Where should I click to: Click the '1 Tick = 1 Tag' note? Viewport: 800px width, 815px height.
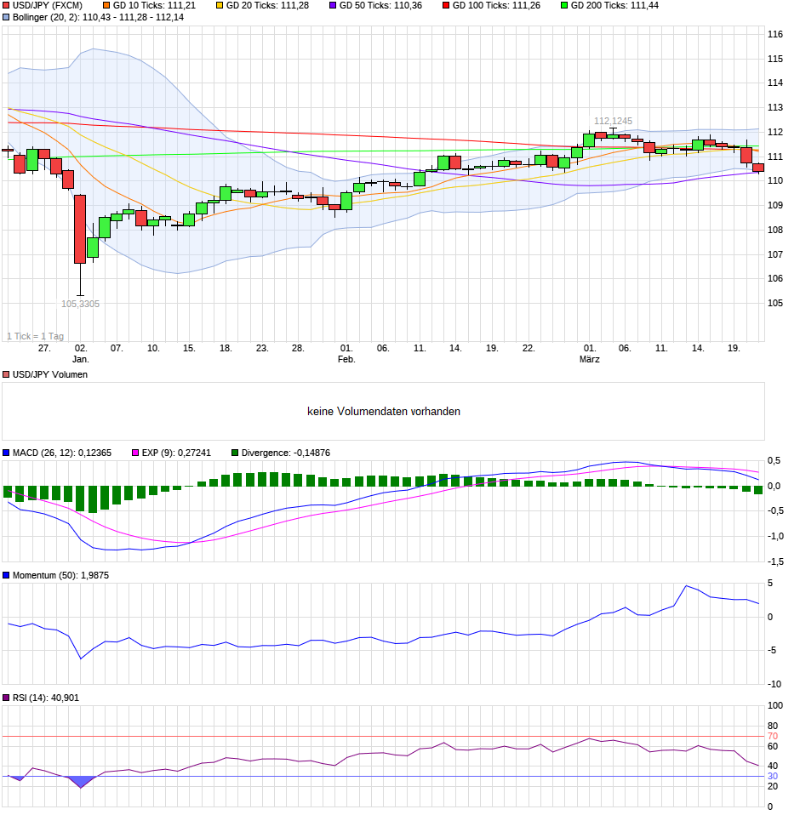point(36,336)
